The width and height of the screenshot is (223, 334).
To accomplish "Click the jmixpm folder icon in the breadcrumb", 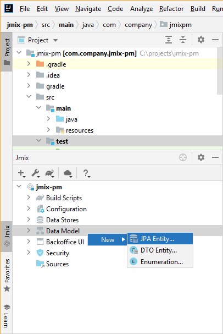I will [164, 24].
